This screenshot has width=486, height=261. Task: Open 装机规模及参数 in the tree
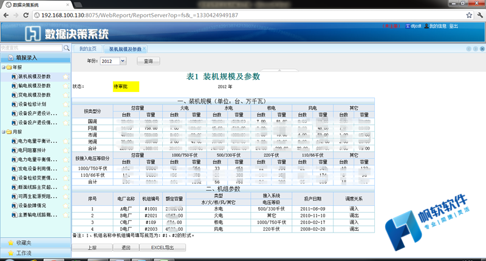click(35, 76)
